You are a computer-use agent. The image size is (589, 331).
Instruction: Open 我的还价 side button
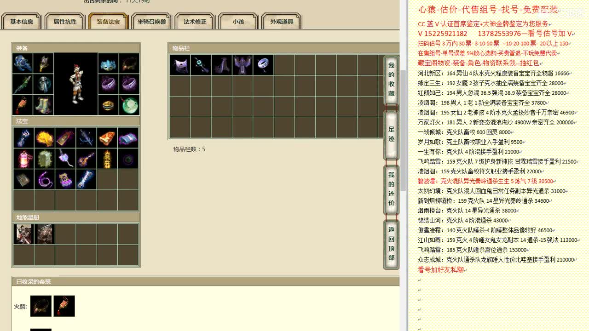tap(391, 189)
